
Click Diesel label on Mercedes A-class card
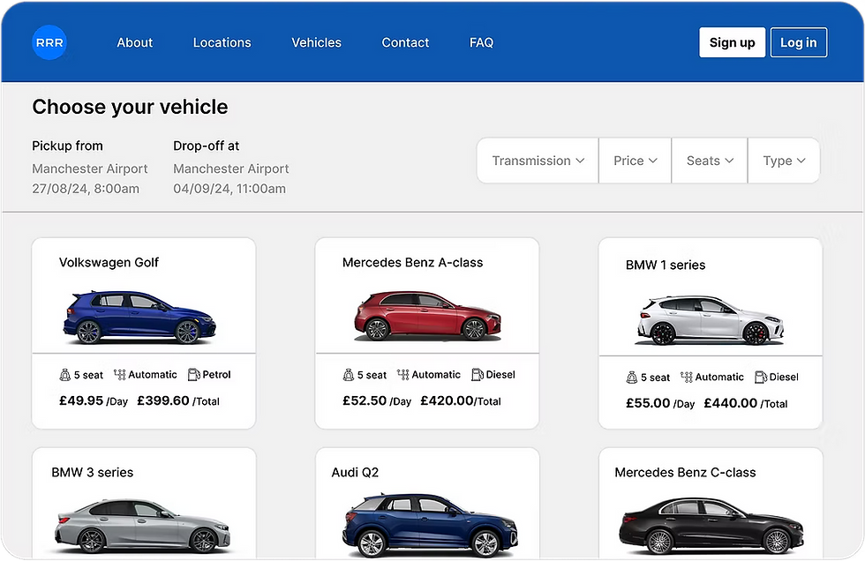[x=500, y=375]
